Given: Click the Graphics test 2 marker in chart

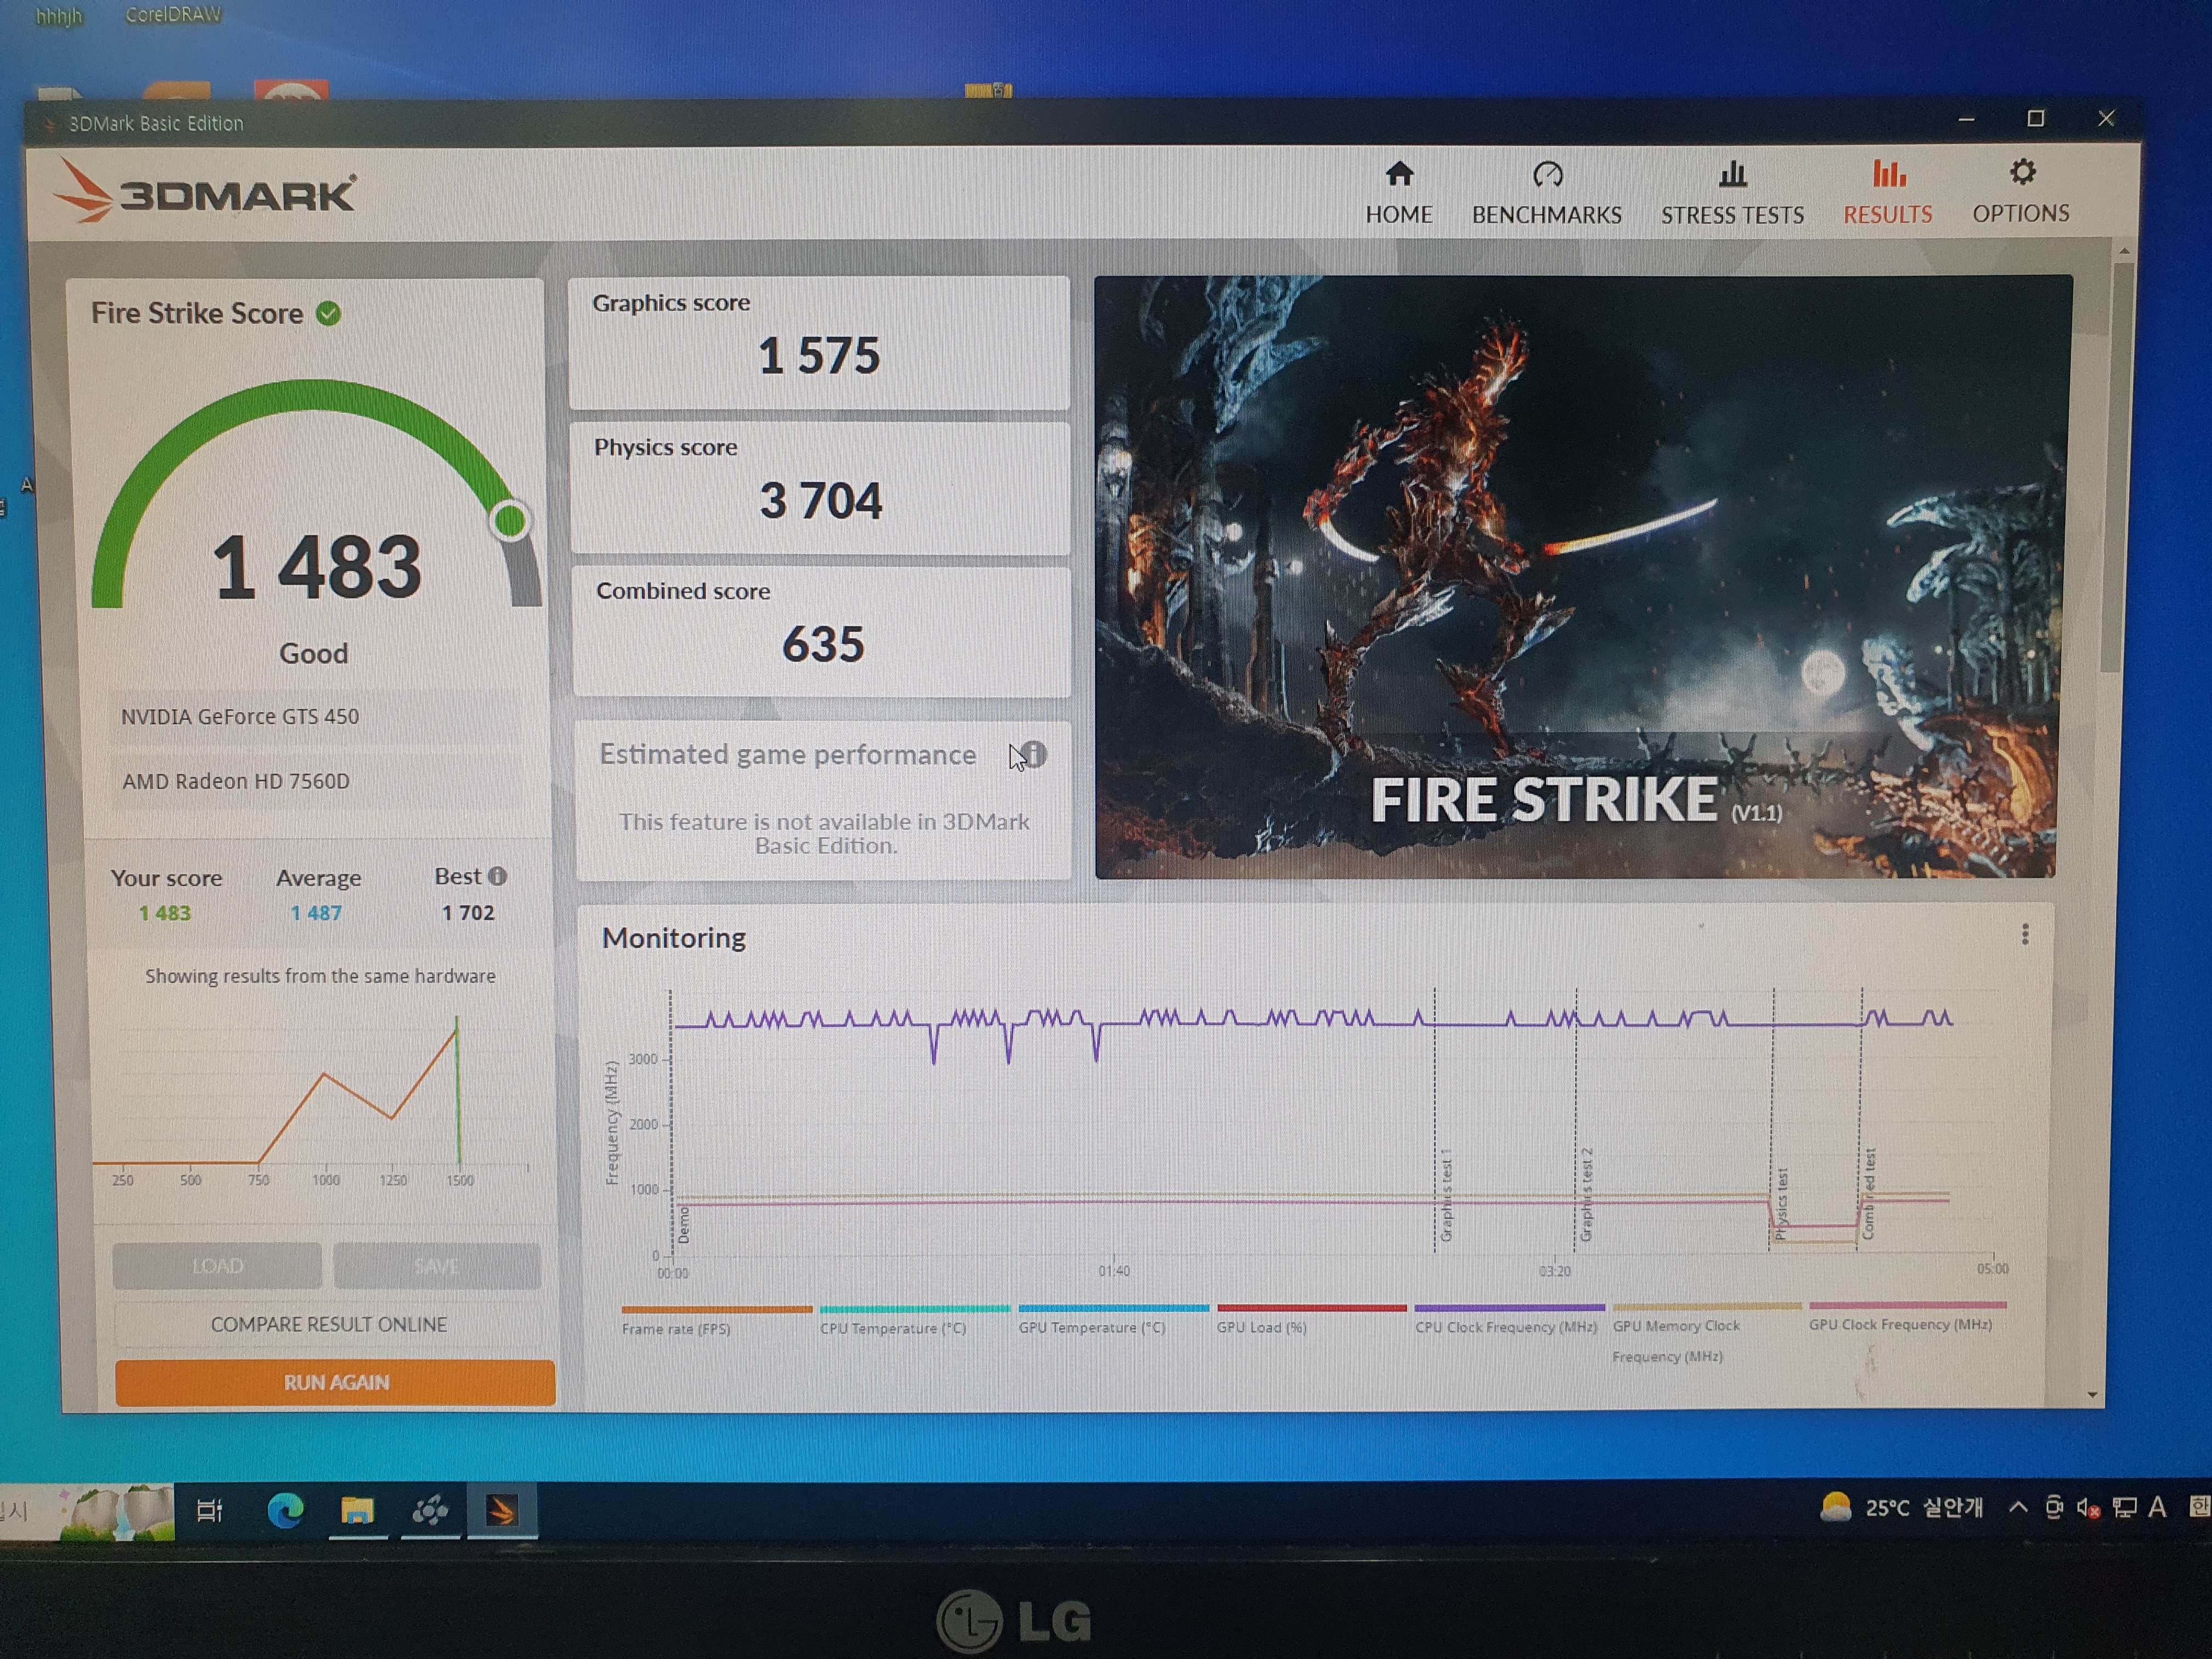Looking at the screenshot, I should 1585,1195.
